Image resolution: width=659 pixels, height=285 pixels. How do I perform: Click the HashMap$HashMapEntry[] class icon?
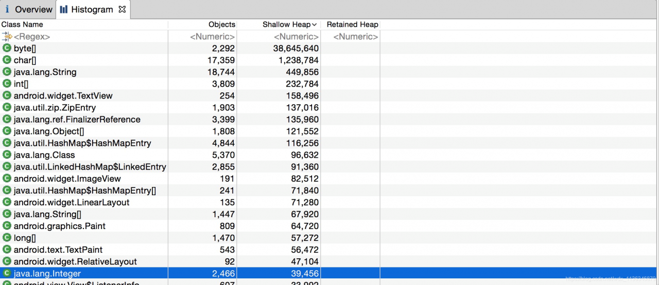pos(7,191)
